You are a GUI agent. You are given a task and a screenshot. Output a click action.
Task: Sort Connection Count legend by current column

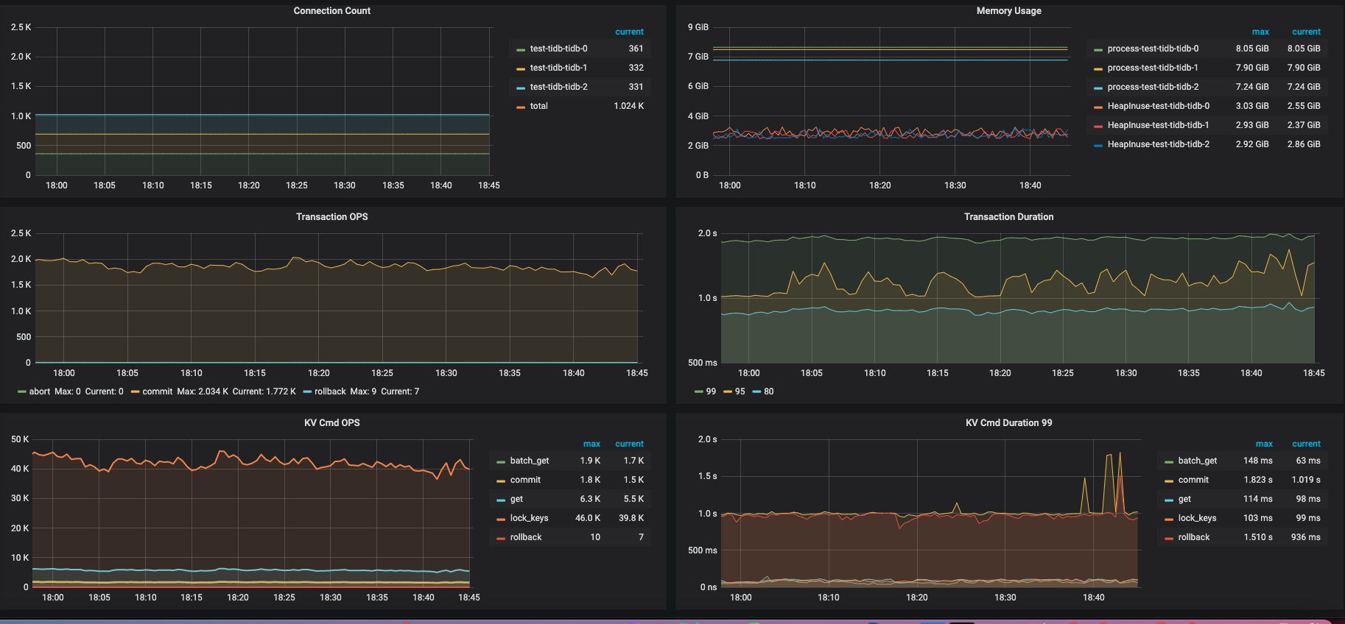tap(629, 32)
